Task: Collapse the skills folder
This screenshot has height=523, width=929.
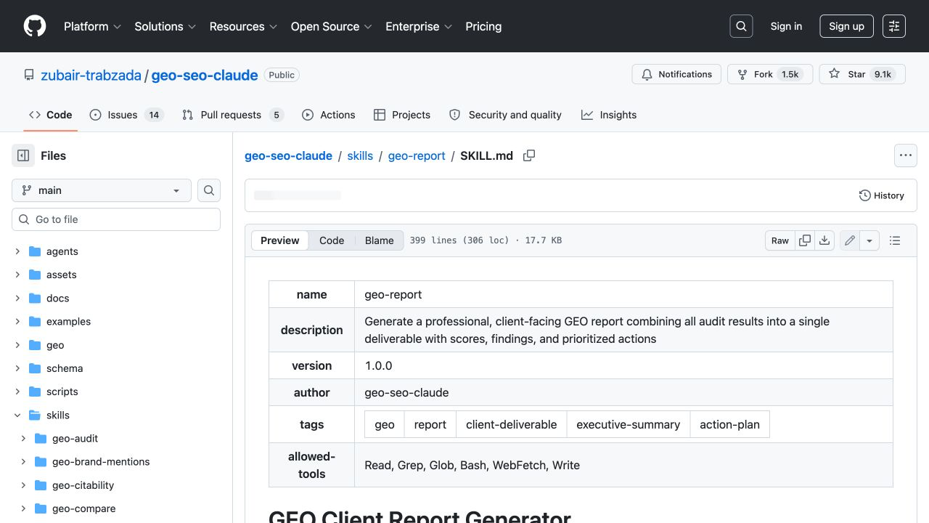Action: coord(17,415)
